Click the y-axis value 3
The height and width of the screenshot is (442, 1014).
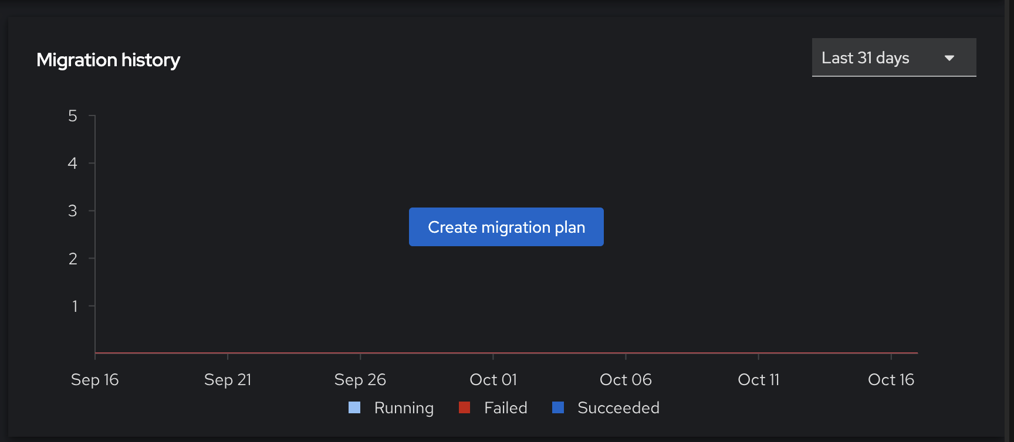click(73, 210)
